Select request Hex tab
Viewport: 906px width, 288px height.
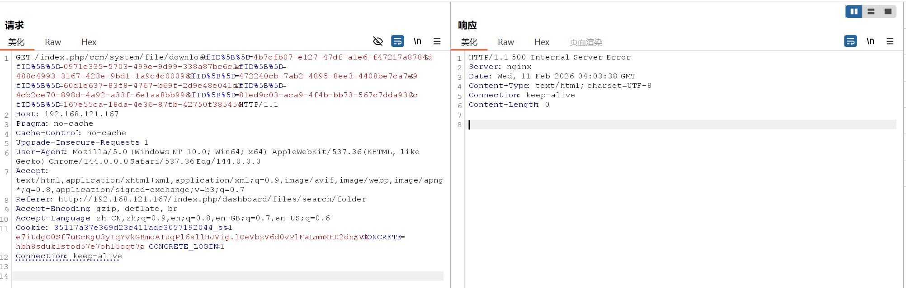(89, 42)
